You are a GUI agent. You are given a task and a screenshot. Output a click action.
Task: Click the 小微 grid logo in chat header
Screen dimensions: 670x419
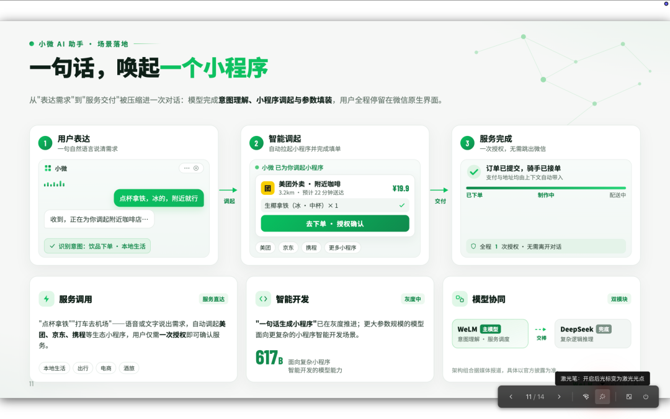tap(48, 168)
